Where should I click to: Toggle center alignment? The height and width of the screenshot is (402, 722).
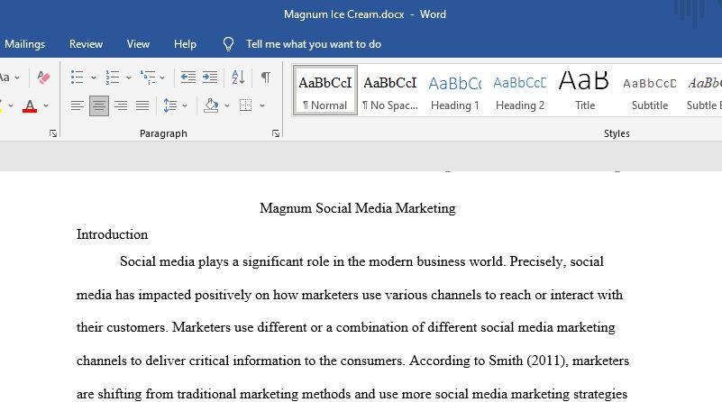[99, 106]
